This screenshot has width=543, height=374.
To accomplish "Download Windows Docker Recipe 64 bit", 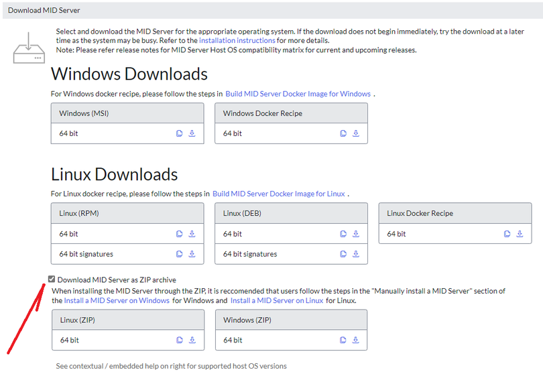I will point(356,133).
